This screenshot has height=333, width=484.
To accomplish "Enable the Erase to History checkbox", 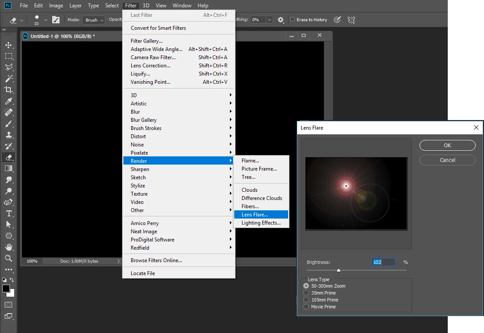I will [292, 19].
